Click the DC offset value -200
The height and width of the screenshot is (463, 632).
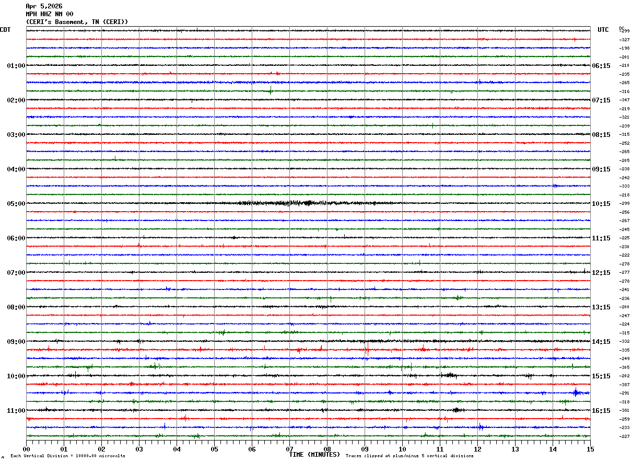click(624, 307)
